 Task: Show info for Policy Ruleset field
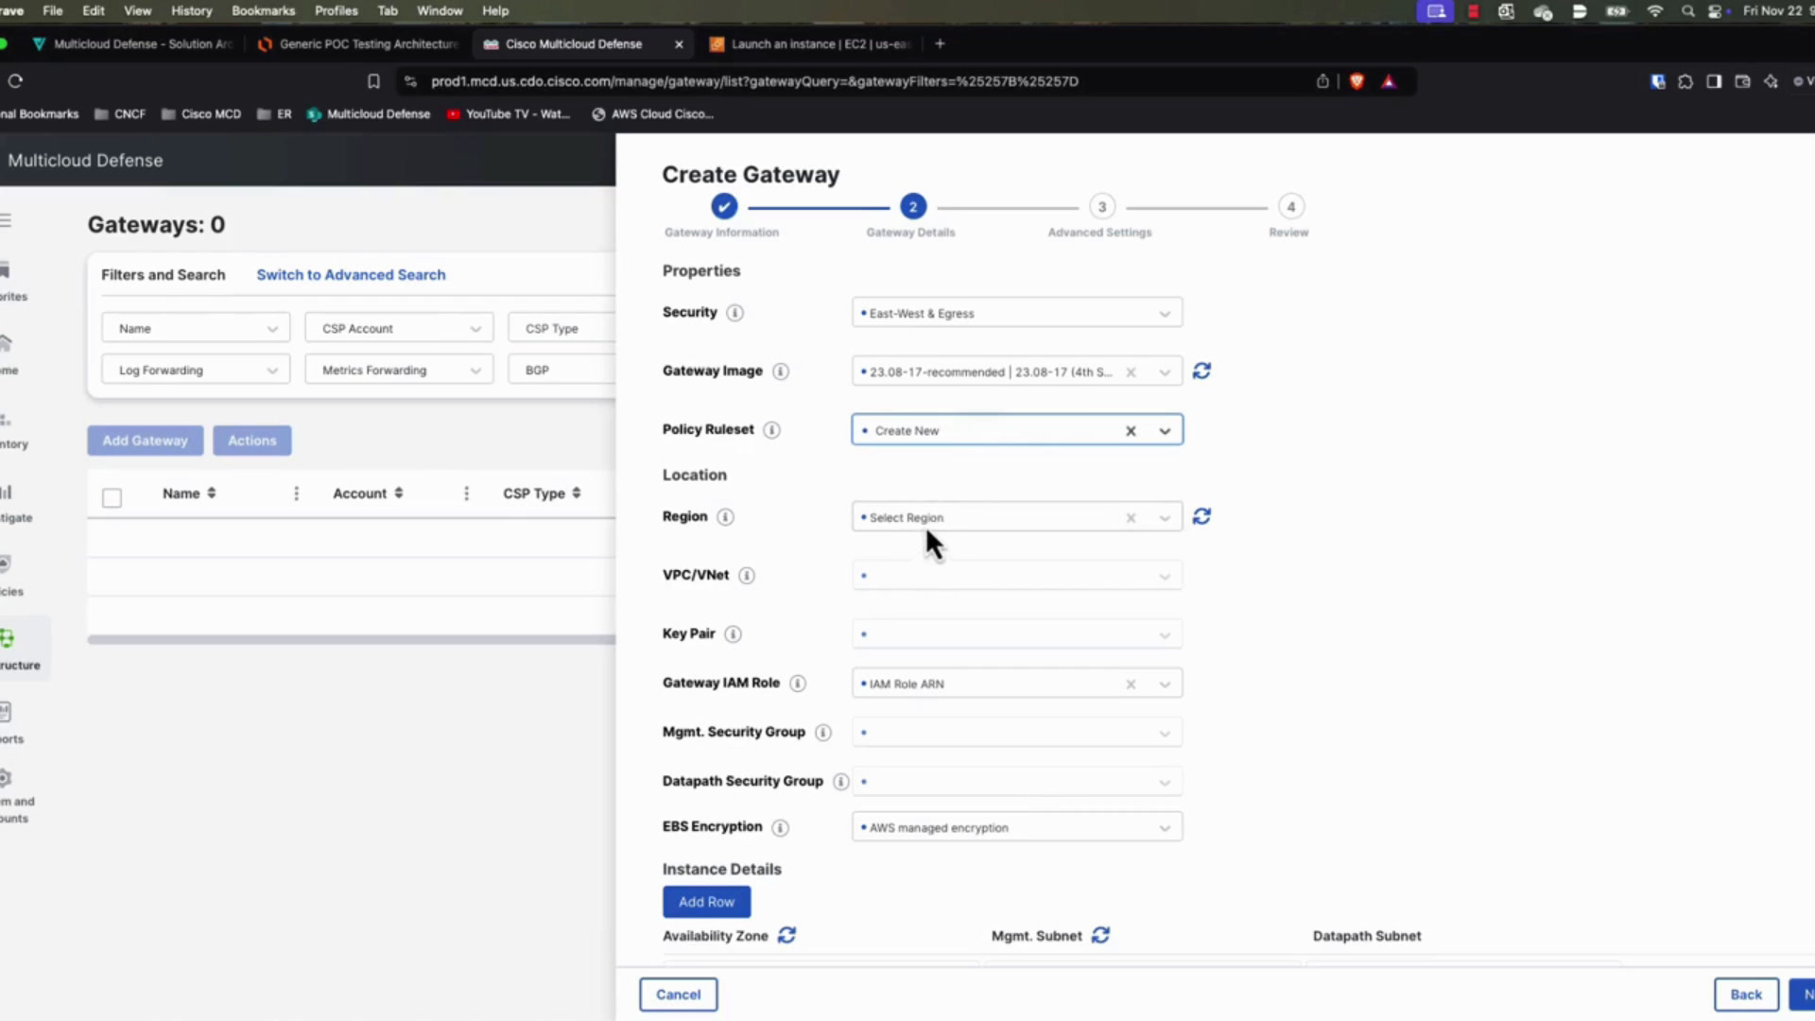(x=771, y=430)
